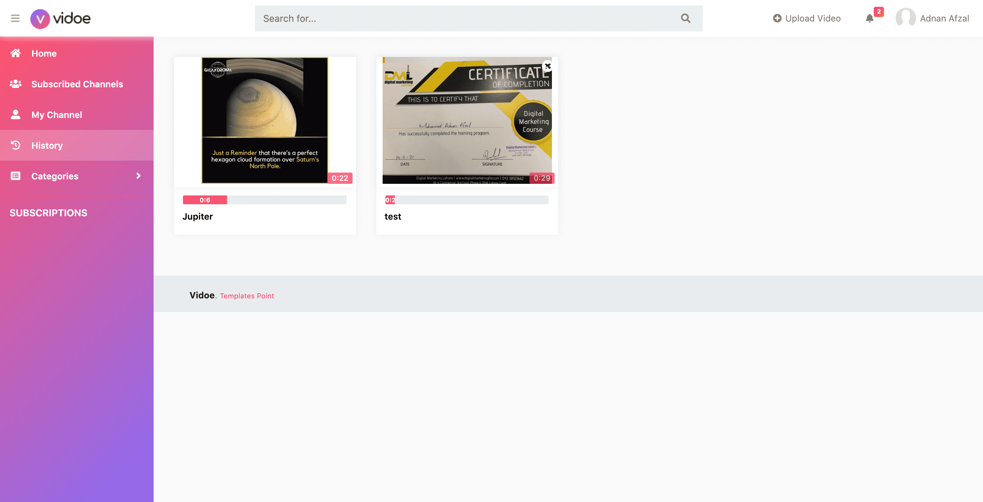This screenshot has width=983, height=502.
Task: Click the SUBSCRIPTIONS heading
Action: [x=48, y=213]
